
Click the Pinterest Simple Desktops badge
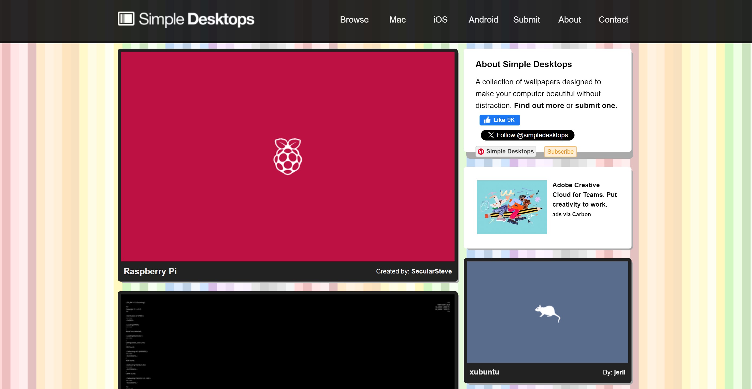coord(505,151)
